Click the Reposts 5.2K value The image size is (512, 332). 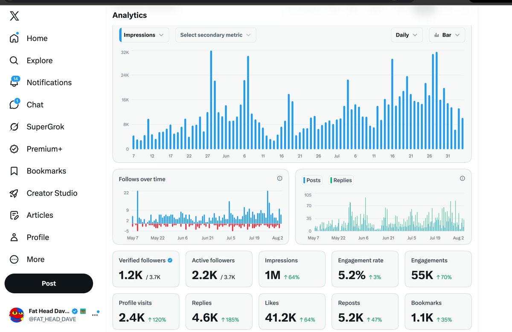351,318
